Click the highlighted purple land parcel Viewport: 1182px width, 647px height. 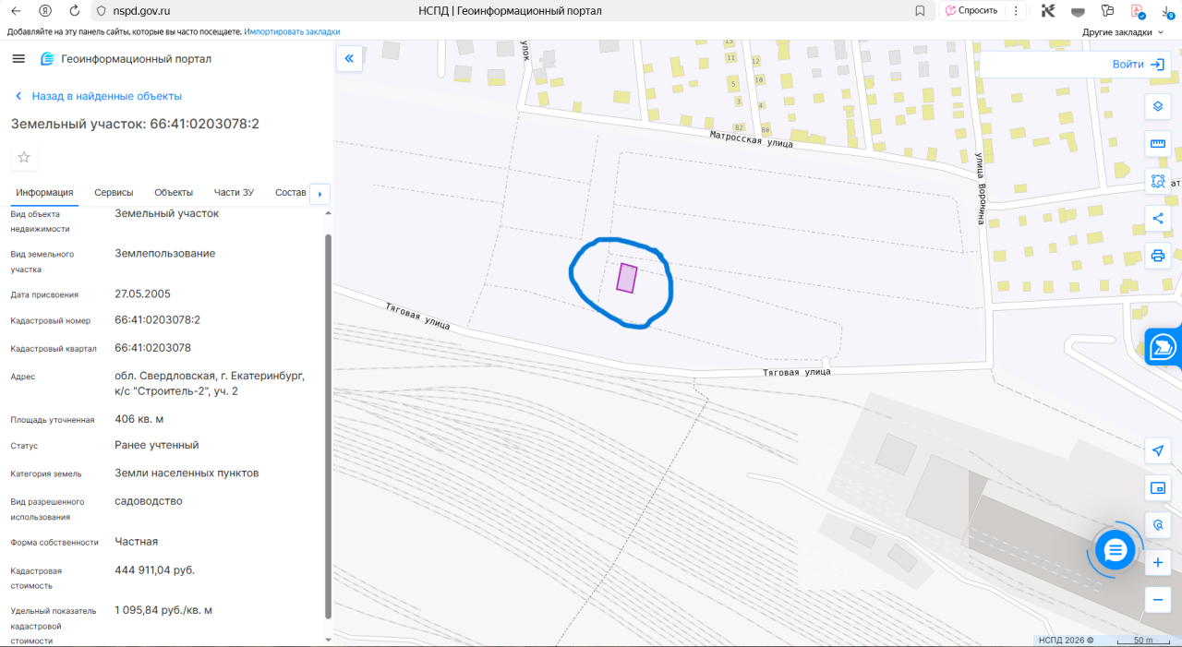pos(627,278)
